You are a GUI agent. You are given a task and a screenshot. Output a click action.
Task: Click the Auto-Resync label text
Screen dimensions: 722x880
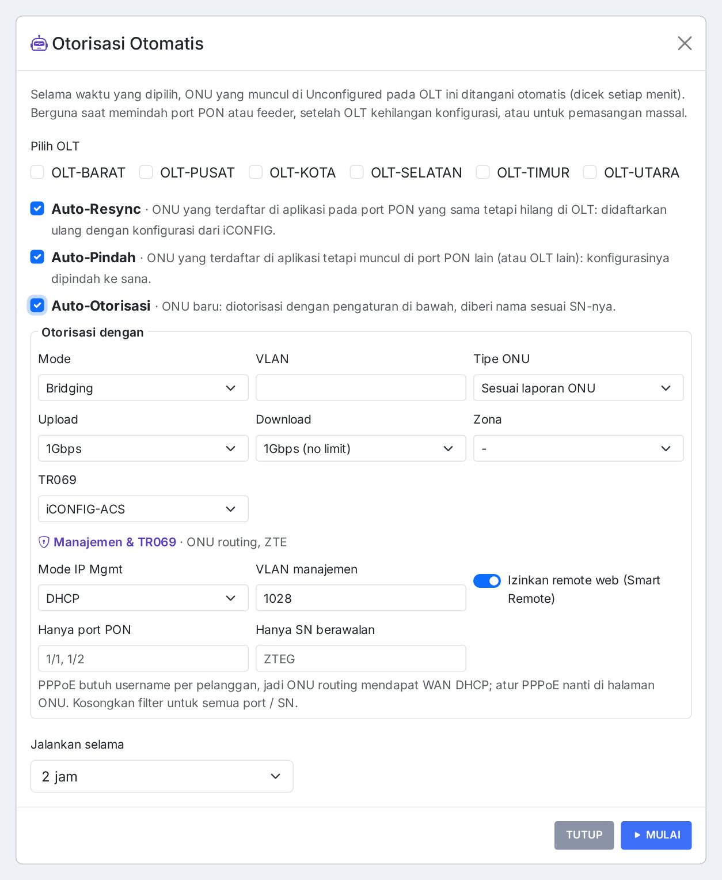click(96, 209)
